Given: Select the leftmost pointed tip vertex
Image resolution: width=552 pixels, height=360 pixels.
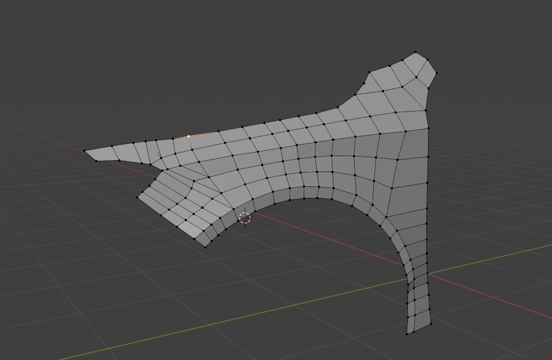Looking at the screenshot, I should click(x=84, y=151).
